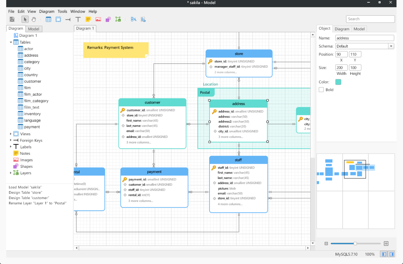
Task: Collapse the Tables tree node
Action: [11, 42]
